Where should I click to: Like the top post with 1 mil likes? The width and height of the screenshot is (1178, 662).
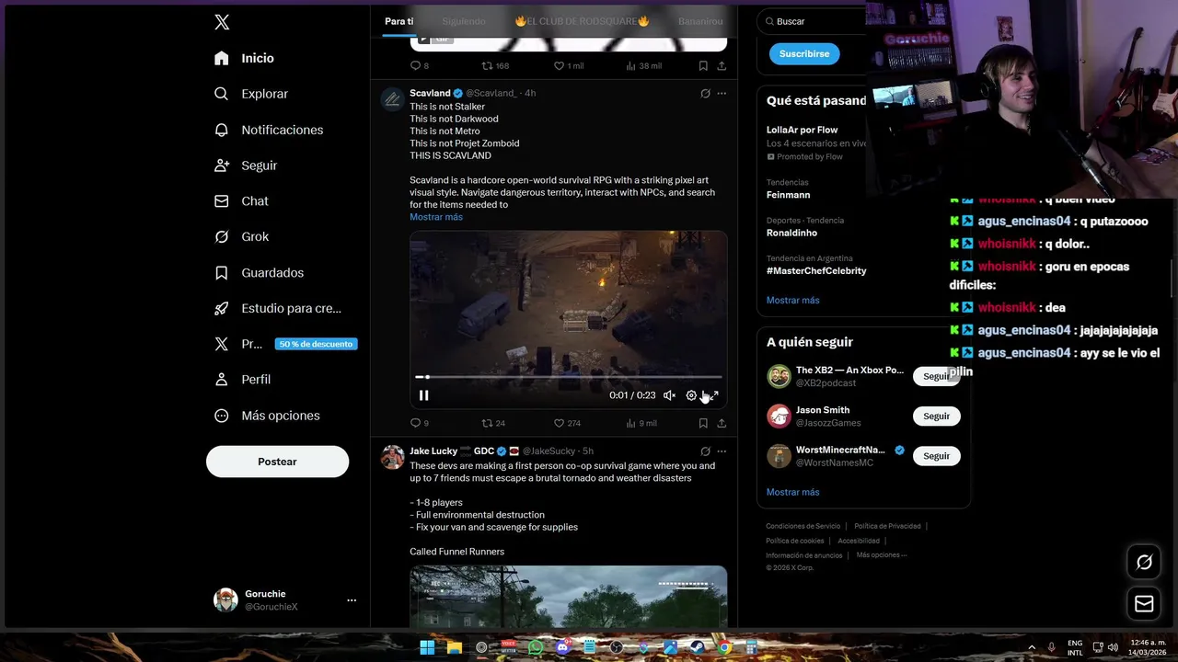(568, 65)
